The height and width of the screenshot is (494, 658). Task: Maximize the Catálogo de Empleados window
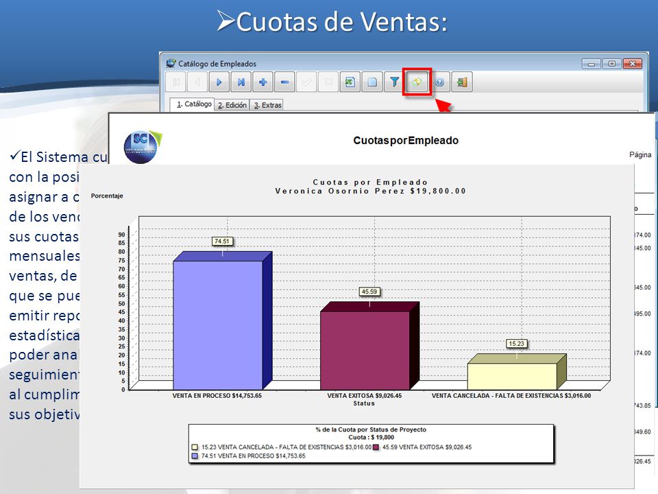[x=612, y=64]
